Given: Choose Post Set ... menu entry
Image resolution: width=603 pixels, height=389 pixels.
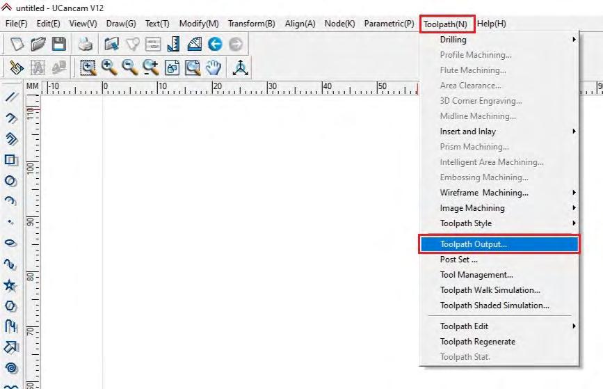Looking at the screenshot, I should pyautogui.click(x=500, y=260).
